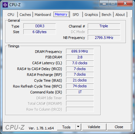Click the tRCD delay value 7 clocks
This screenshot has width=135, height=134.
(80, 69)
